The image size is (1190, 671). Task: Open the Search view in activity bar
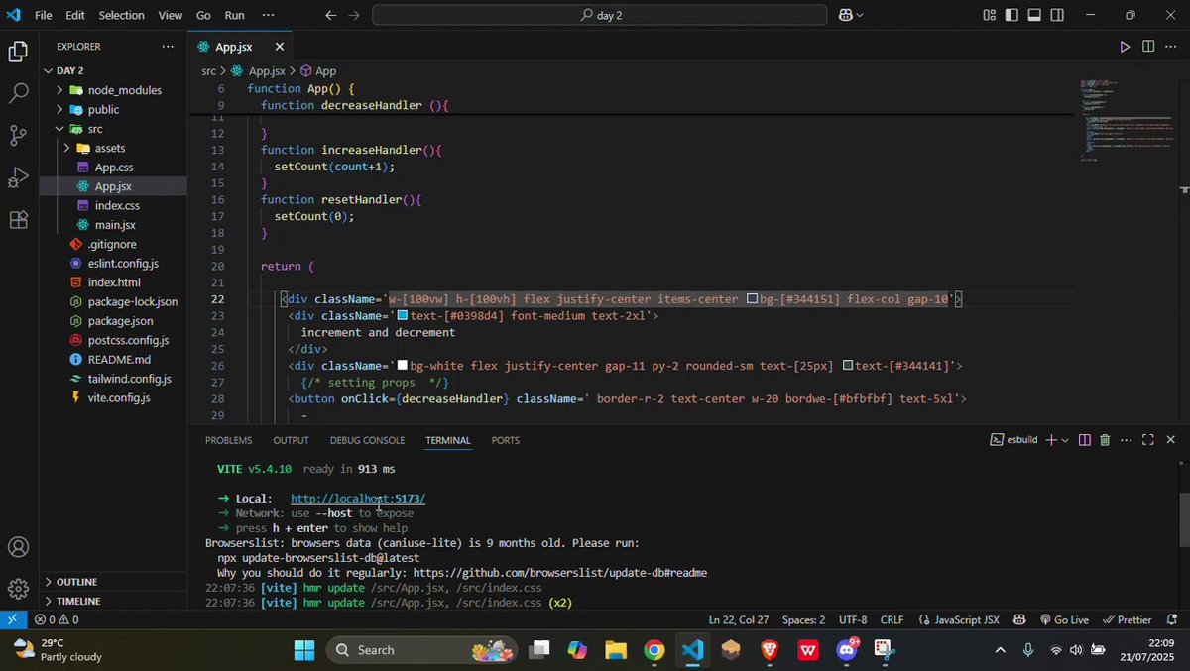[18, 94]
